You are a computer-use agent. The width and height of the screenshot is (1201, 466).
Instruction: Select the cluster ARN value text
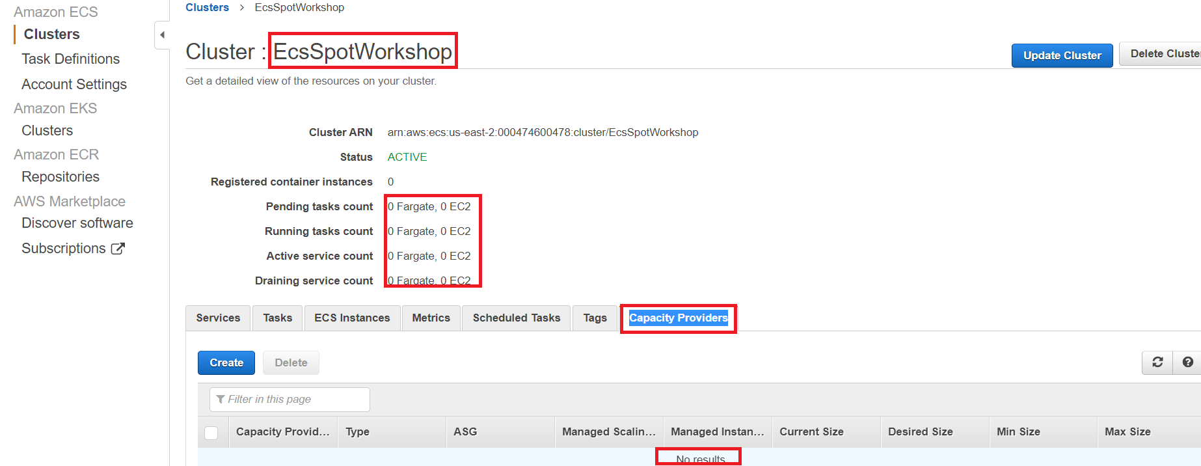pyautogui.click(x=543, y=133)
